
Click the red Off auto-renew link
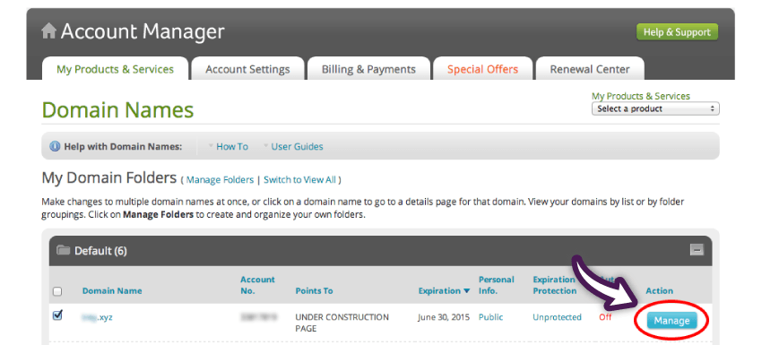point(605,317)
